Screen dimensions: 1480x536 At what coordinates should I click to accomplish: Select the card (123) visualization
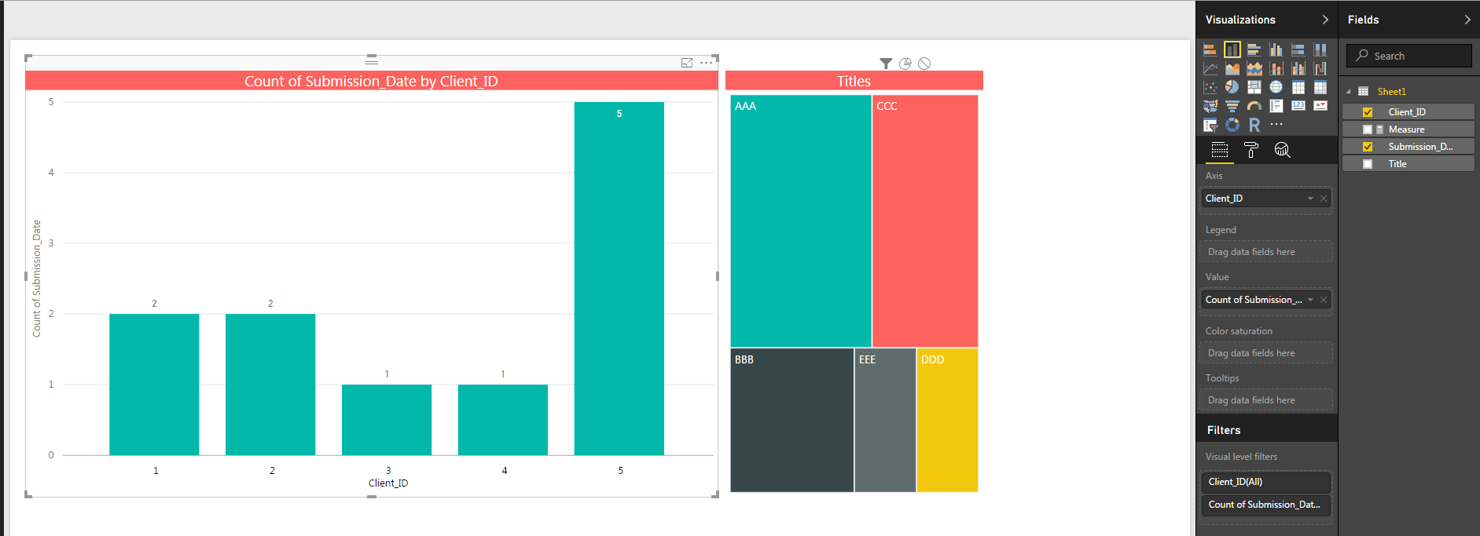[x=1298, y=106]
